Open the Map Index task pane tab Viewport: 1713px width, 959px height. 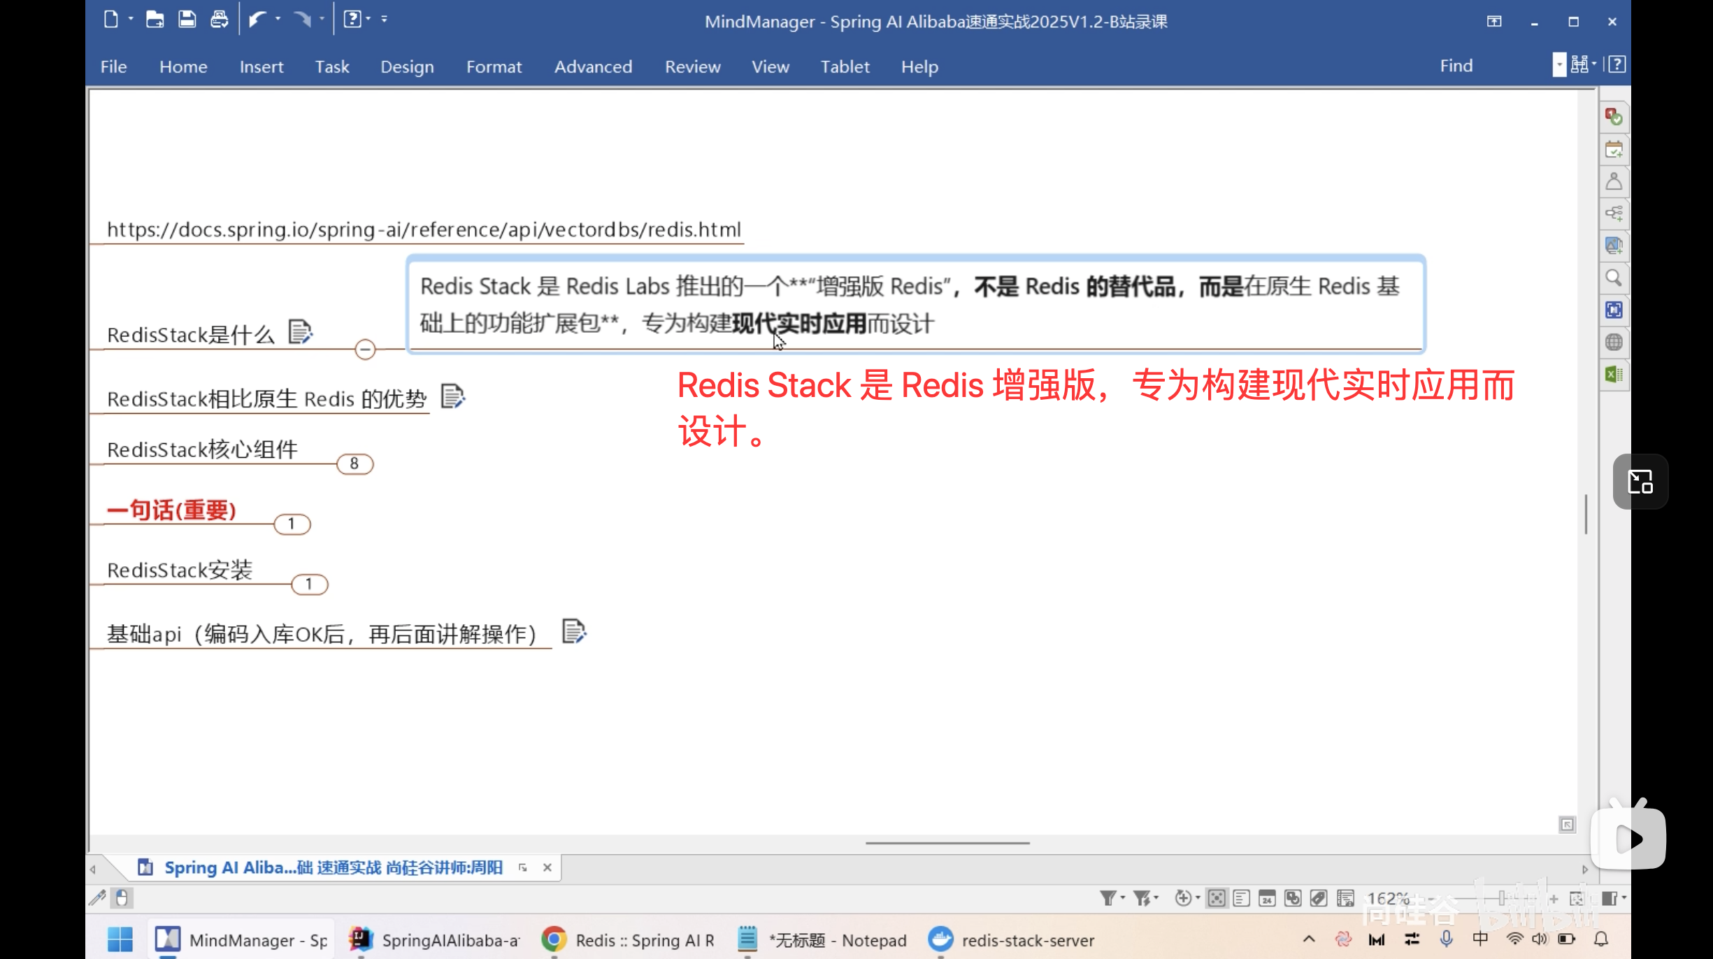tap(1614, 117)
